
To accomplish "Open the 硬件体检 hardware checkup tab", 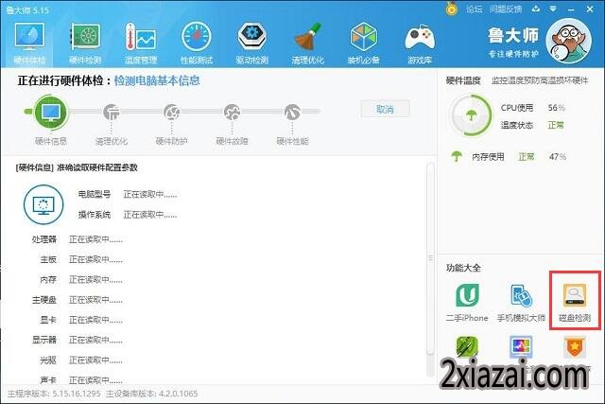I will pos(29,43).
